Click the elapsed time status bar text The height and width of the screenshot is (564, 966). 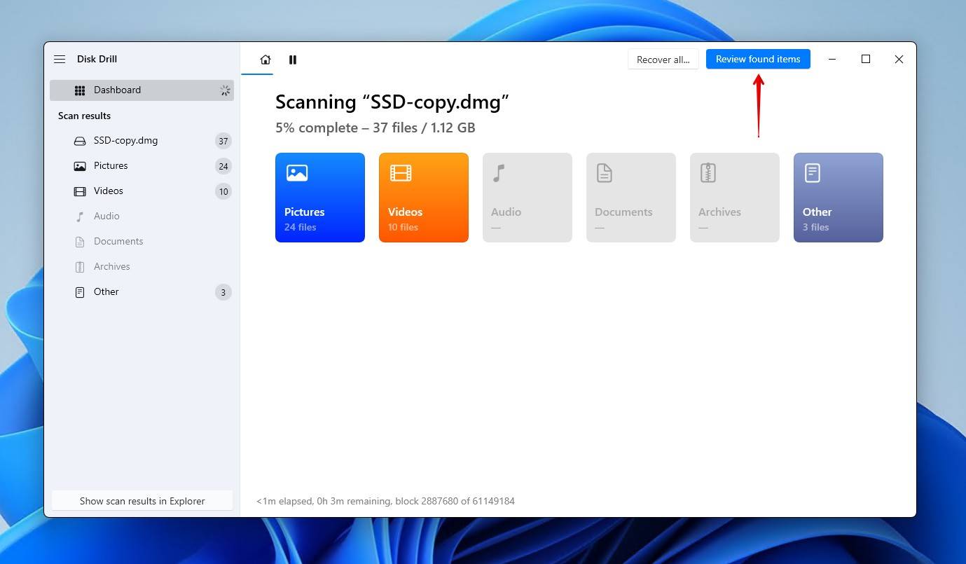point(385,501)
